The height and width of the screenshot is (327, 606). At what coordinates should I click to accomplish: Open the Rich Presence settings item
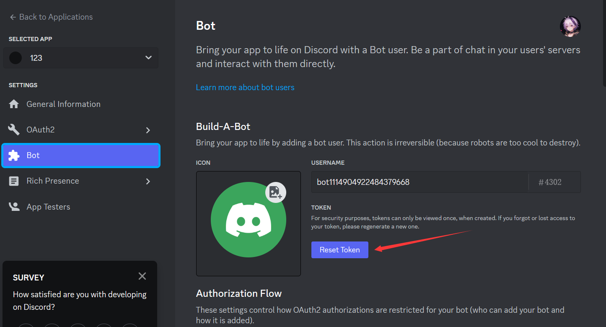[81, 181]
